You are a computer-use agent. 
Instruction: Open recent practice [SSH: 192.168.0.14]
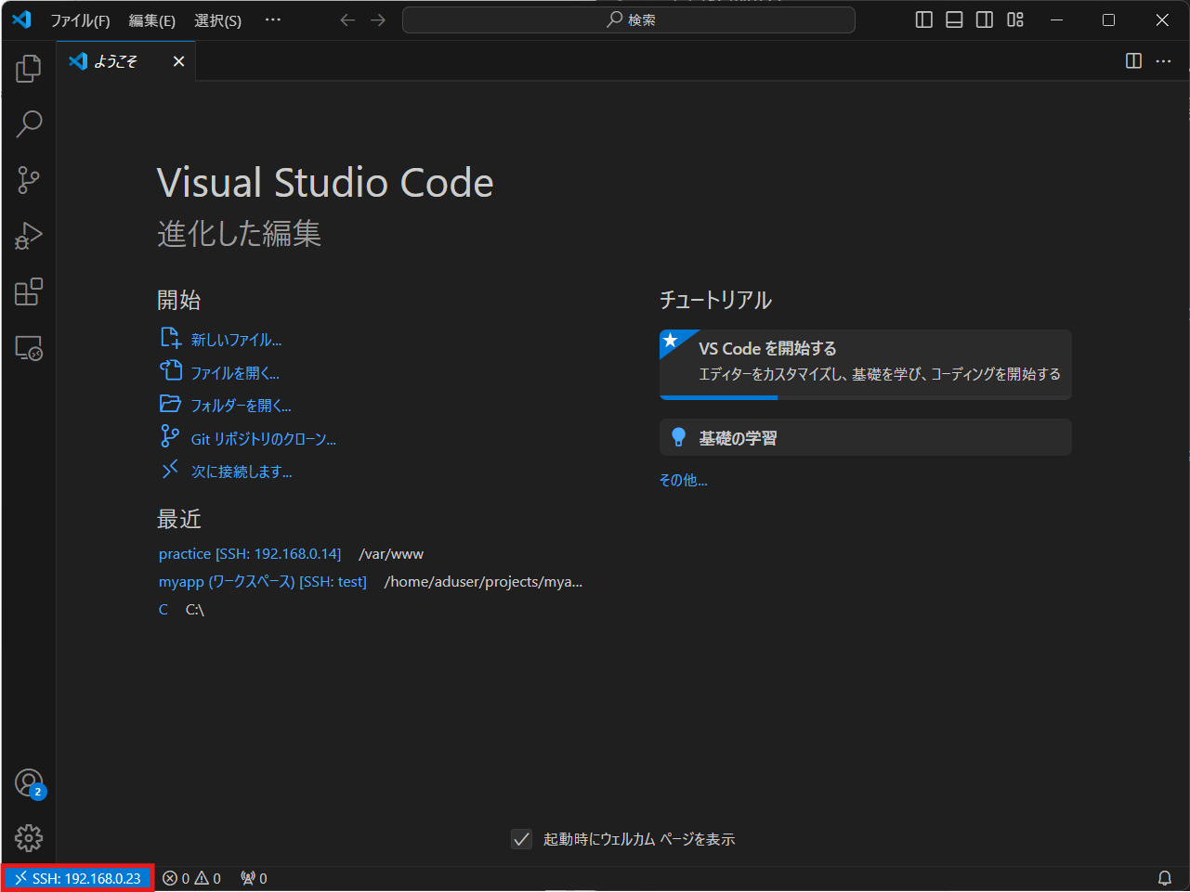tap(250, 554)
